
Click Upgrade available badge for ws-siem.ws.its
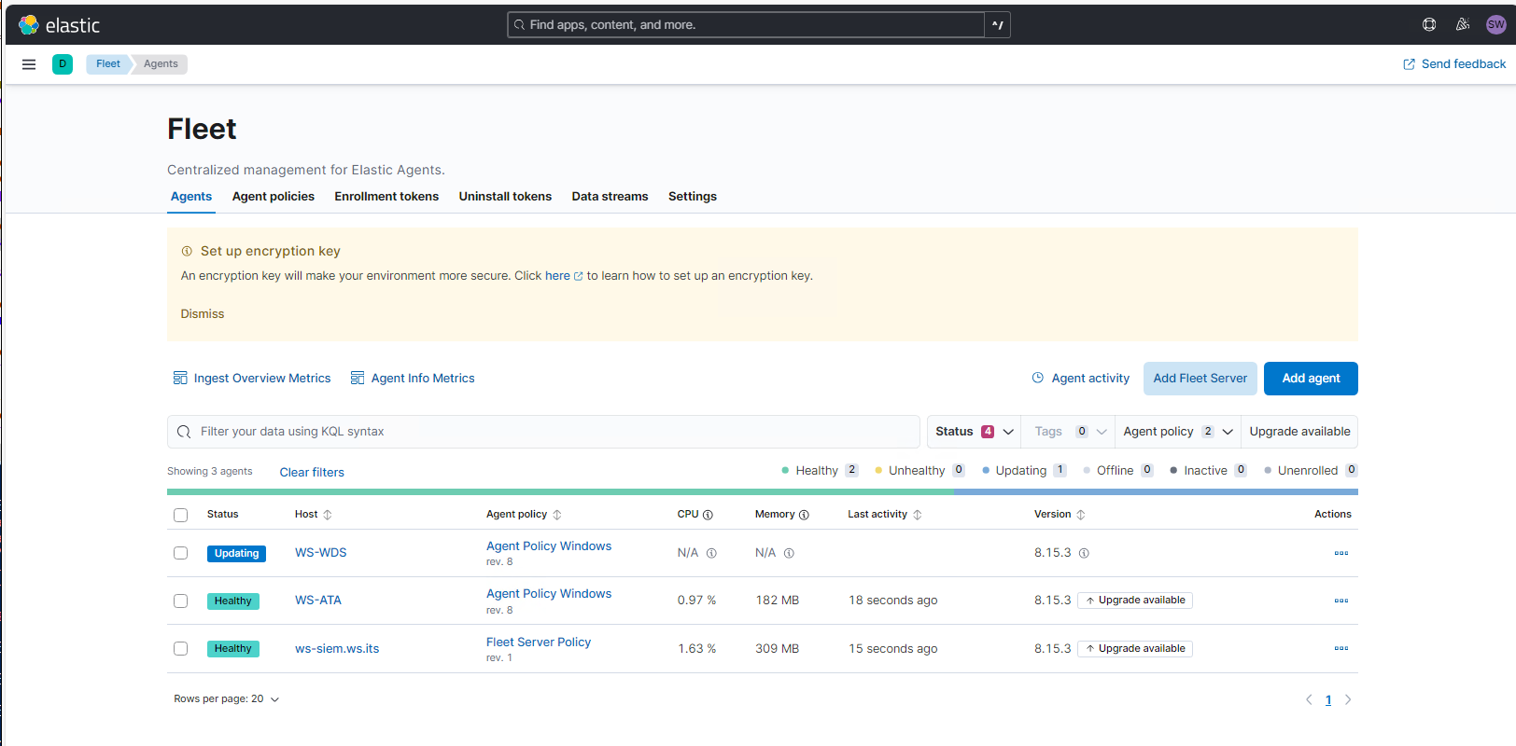pos(1135,649)
